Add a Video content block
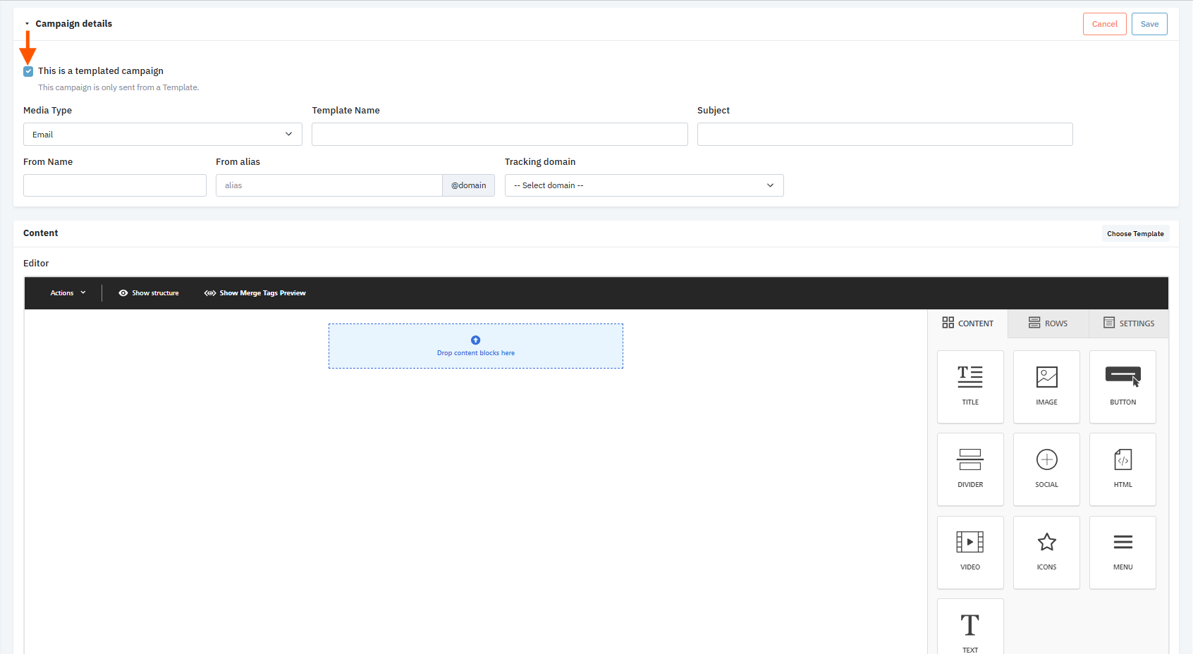 pyautogui.click(x=970, y=553)
